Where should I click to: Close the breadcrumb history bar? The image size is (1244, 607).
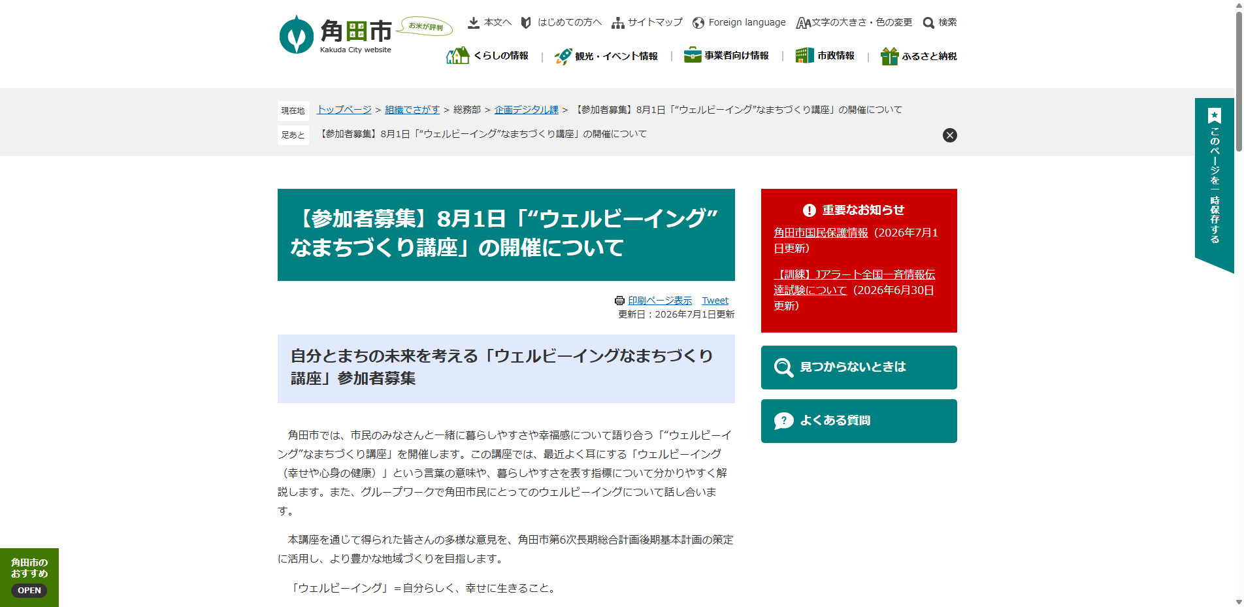point(949,135)
